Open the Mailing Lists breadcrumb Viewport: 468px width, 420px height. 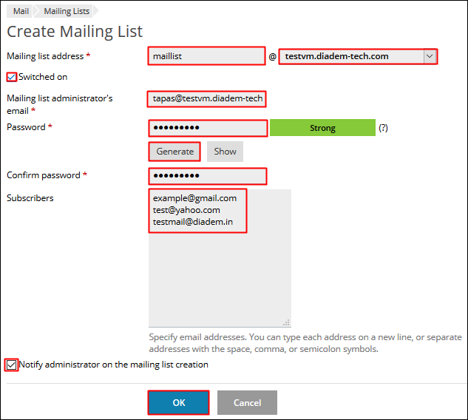(66, 12)
